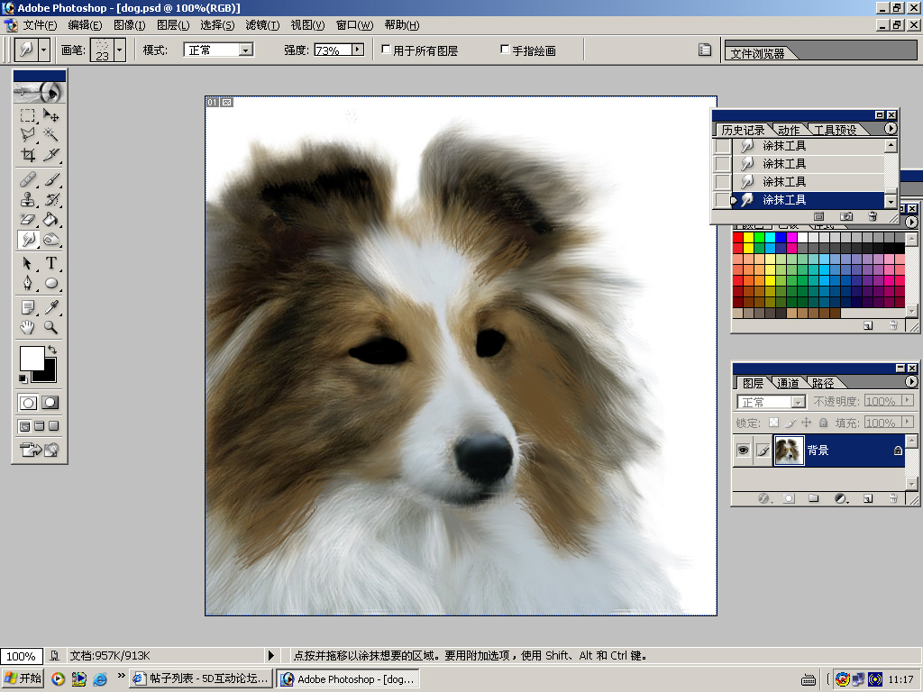923x692 pixels.
Task: Open the status bar document info arrow
Action: coord(270,655)
